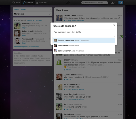Click the reply arrow icon under Tatiana's tweet

coord(64,21)
